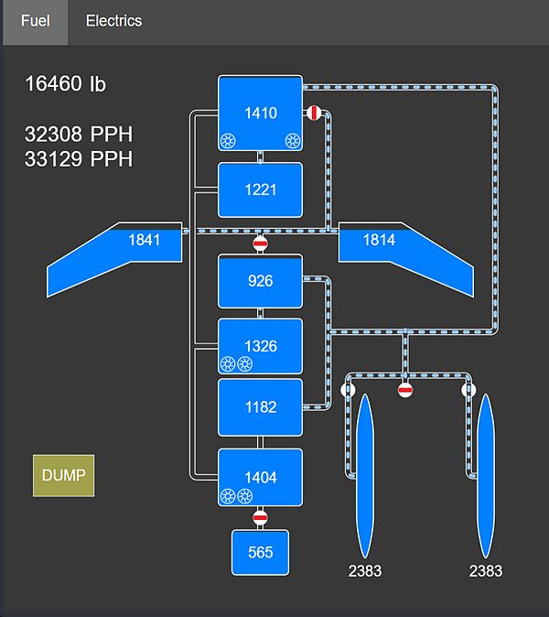Viewport: 549px width, 617px height.
Task: Click left external tank quantity 2383
Action: (365, 571)
